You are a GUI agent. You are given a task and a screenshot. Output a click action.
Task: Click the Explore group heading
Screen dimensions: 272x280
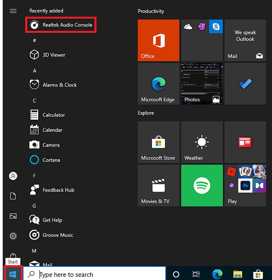pyautogui.click(x=146, y=113)
